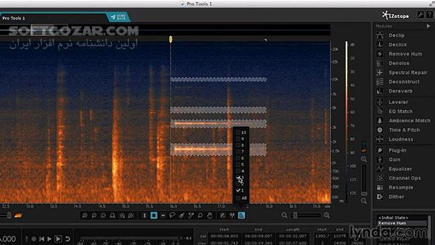Viewport: 435px width, 245px height.
Task: Uncheck harmonic 1 in popup list
Action: tap(238, 190)
